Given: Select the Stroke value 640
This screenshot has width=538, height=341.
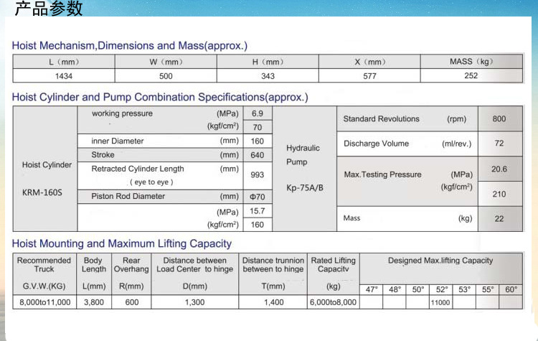Looking at the screenshot, I should click(258, 155).
